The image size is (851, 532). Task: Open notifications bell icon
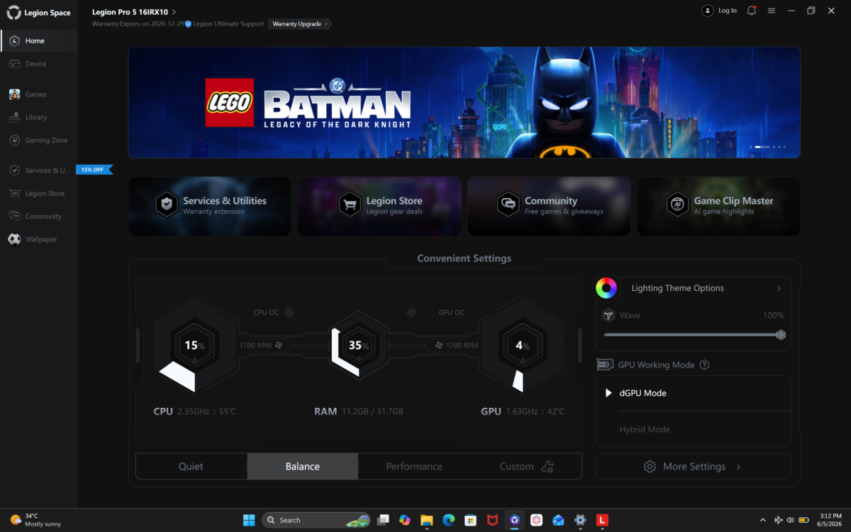point(752,11)
